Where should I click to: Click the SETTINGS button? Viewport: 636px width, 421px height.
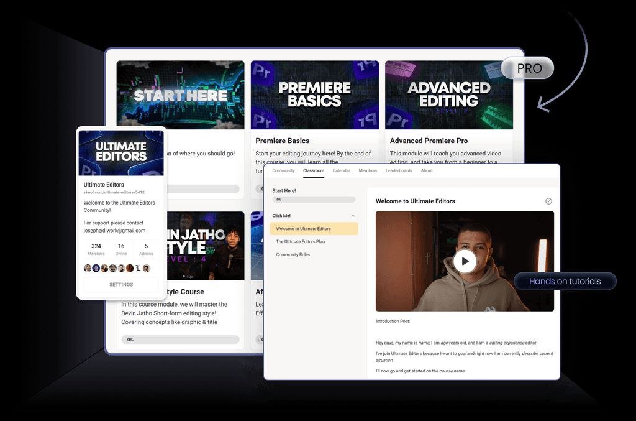(x=120, y=284)
